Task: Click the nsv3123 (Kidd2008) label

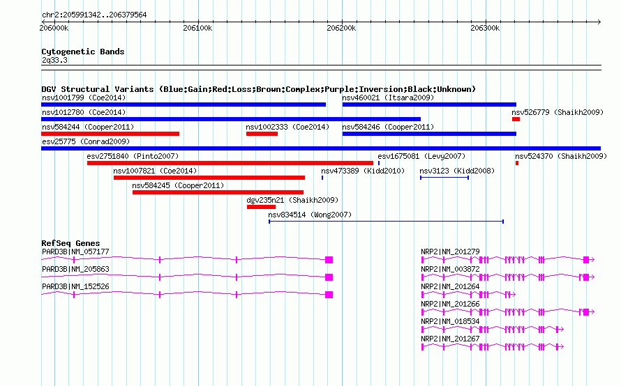Action: pyautogui.click(x=457, y=171)
